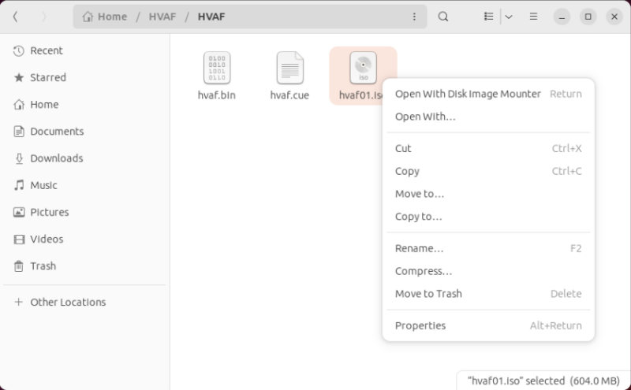Select the hvaf.cue text file icon
631x390 pixels.
click(x=289, y=68)
